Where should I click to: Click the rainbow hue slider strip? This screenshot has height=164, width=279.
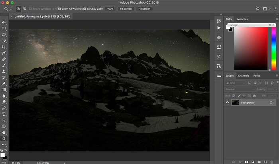(x=274, y=48)
